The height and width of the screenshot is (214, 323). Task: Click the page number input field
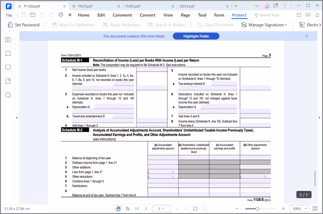click(161, 209)
